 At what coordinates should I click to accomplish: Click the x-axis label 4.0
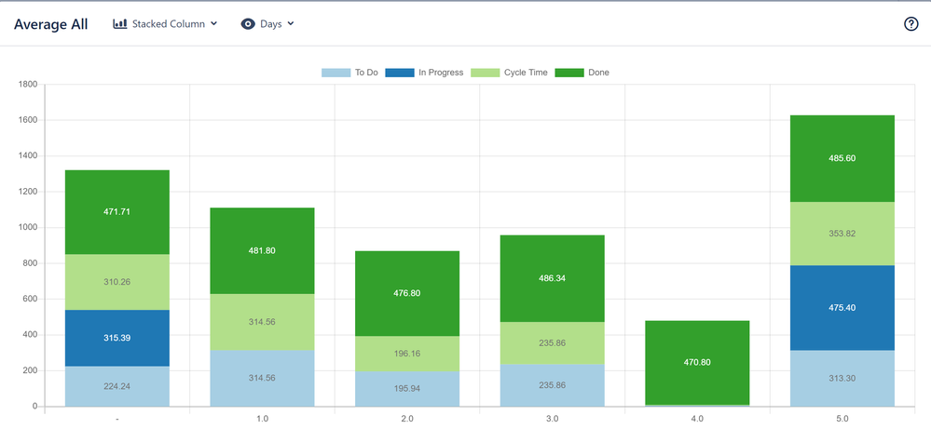pos(697,419)
